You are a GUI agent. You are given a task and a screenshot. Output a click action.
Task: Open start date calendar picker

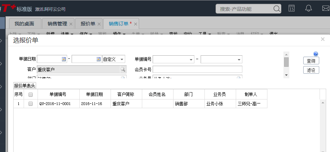tap(64, 59)
